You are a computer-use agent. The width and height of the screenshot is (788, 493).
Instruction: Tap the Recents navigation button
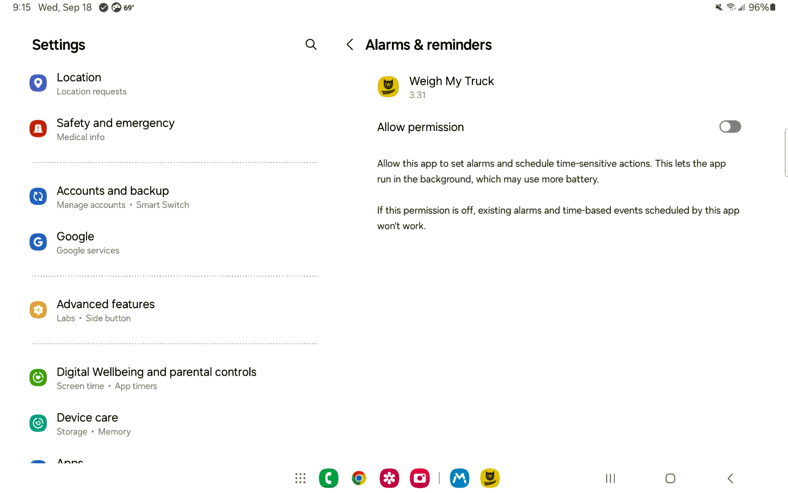(x=610, y=478)
